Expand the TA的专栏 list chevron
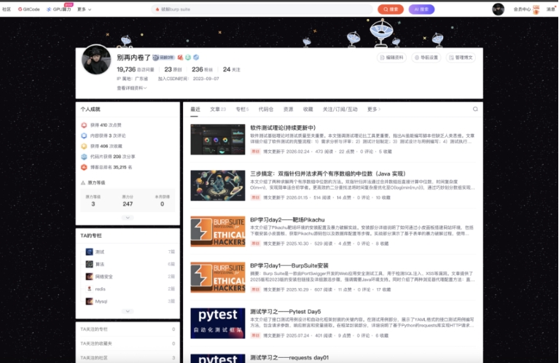This screenshot has height=363, width=559. tap(128, 311)
